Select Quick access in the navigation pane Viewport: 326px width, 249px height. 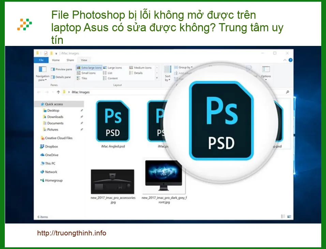[59, 104]
